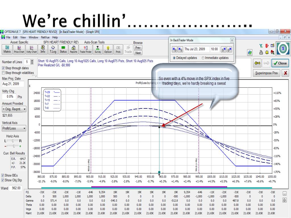Click the green-blue refresh arrows icon
The image size is (291, 218).
tap(250, 53)
